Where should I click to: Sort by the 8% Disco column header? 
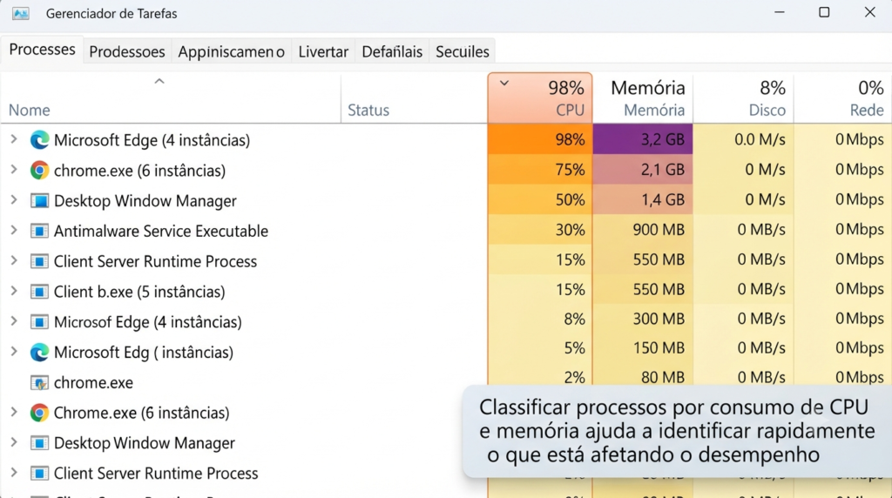point(743,98)
